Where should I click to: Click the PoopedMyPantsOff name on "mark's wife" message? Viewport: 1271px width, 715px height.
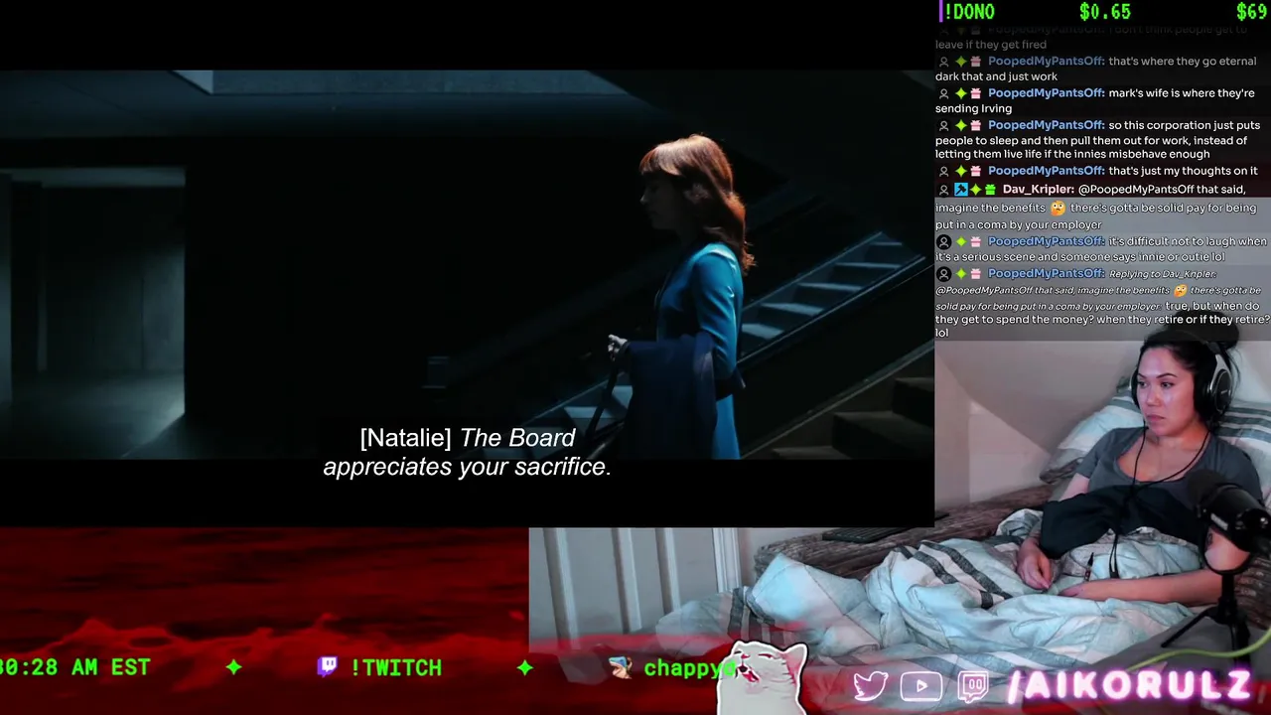coord(1046,93)
